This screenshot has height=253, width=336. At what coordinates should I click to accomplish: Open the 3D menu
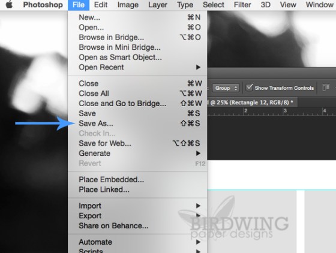tap(265, 5)
